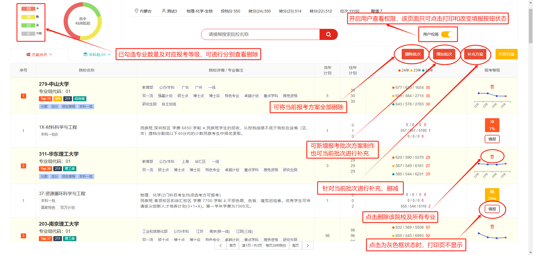Image resolution: width=533 pixels, height=255 pixels.
Task: Open the 本科批.01 batch dropdown
Action: (97, 55)
